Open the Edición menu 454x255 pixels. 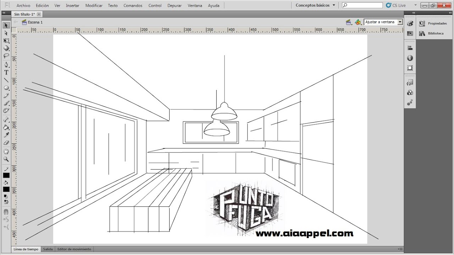(42, 6)
